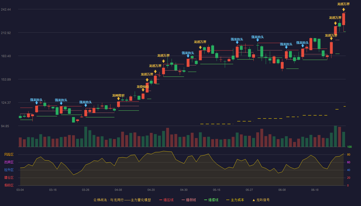The image size is (361, 206).
Task: Click the 拉升区 zone label
Action: 9,170
